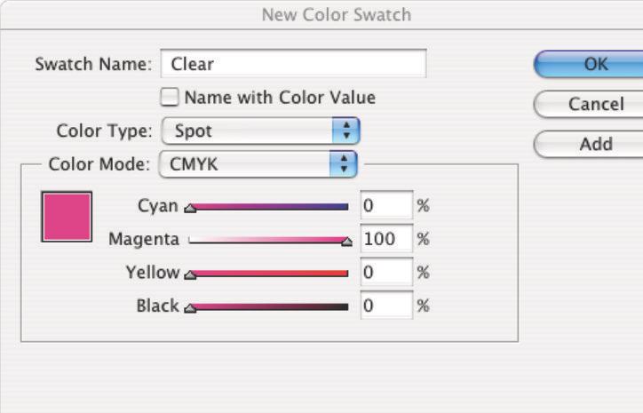This screenshot has height=413, width=643.
Task: Click the Cyan slider triangle handle
Action: click(188, 209)
